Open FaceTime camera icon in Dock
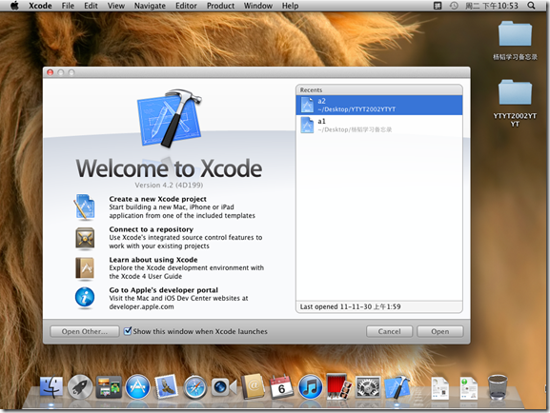 click(224, 387)
